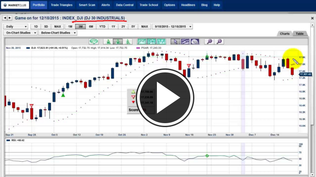Open the Portfolio menu

(39, 5)
